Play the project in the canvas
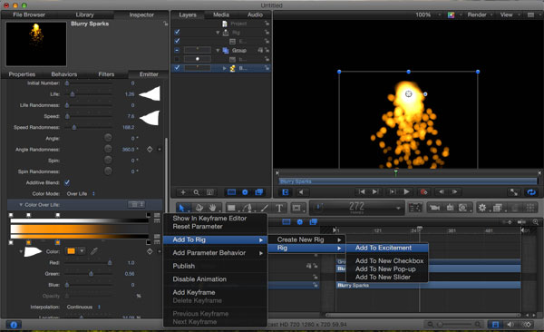544x332 pixels. click(x=406, y=191)
